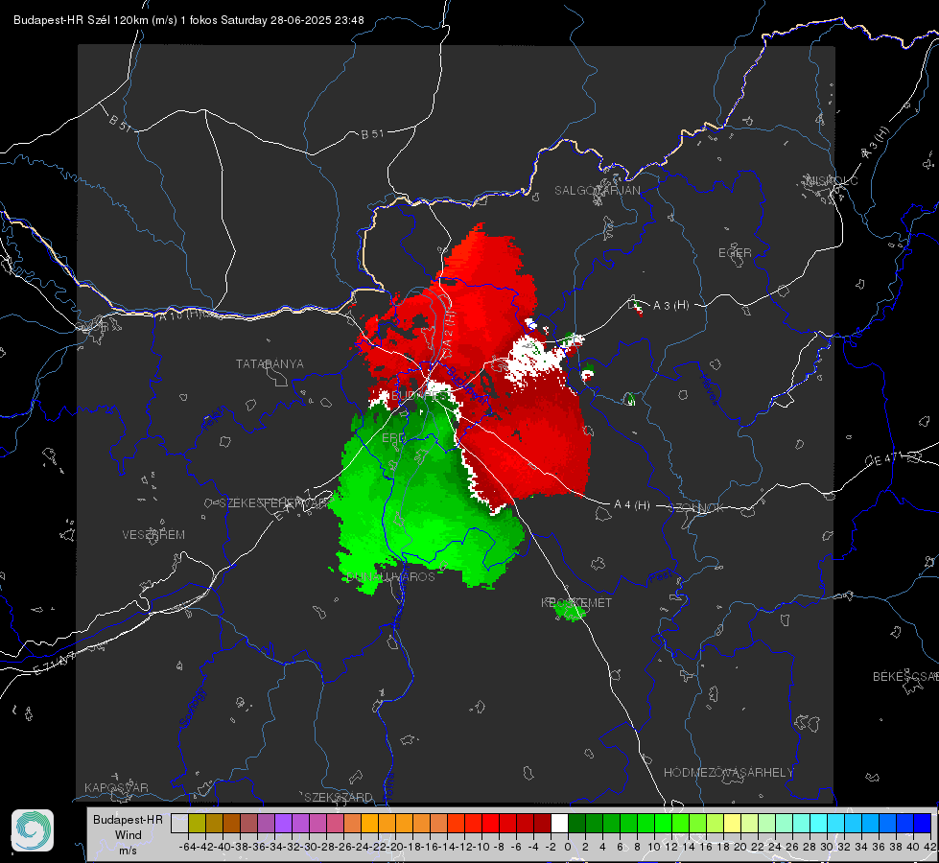Select the BÉKÉSCSABA city label

pyautogui.click(x=905, y=677)
